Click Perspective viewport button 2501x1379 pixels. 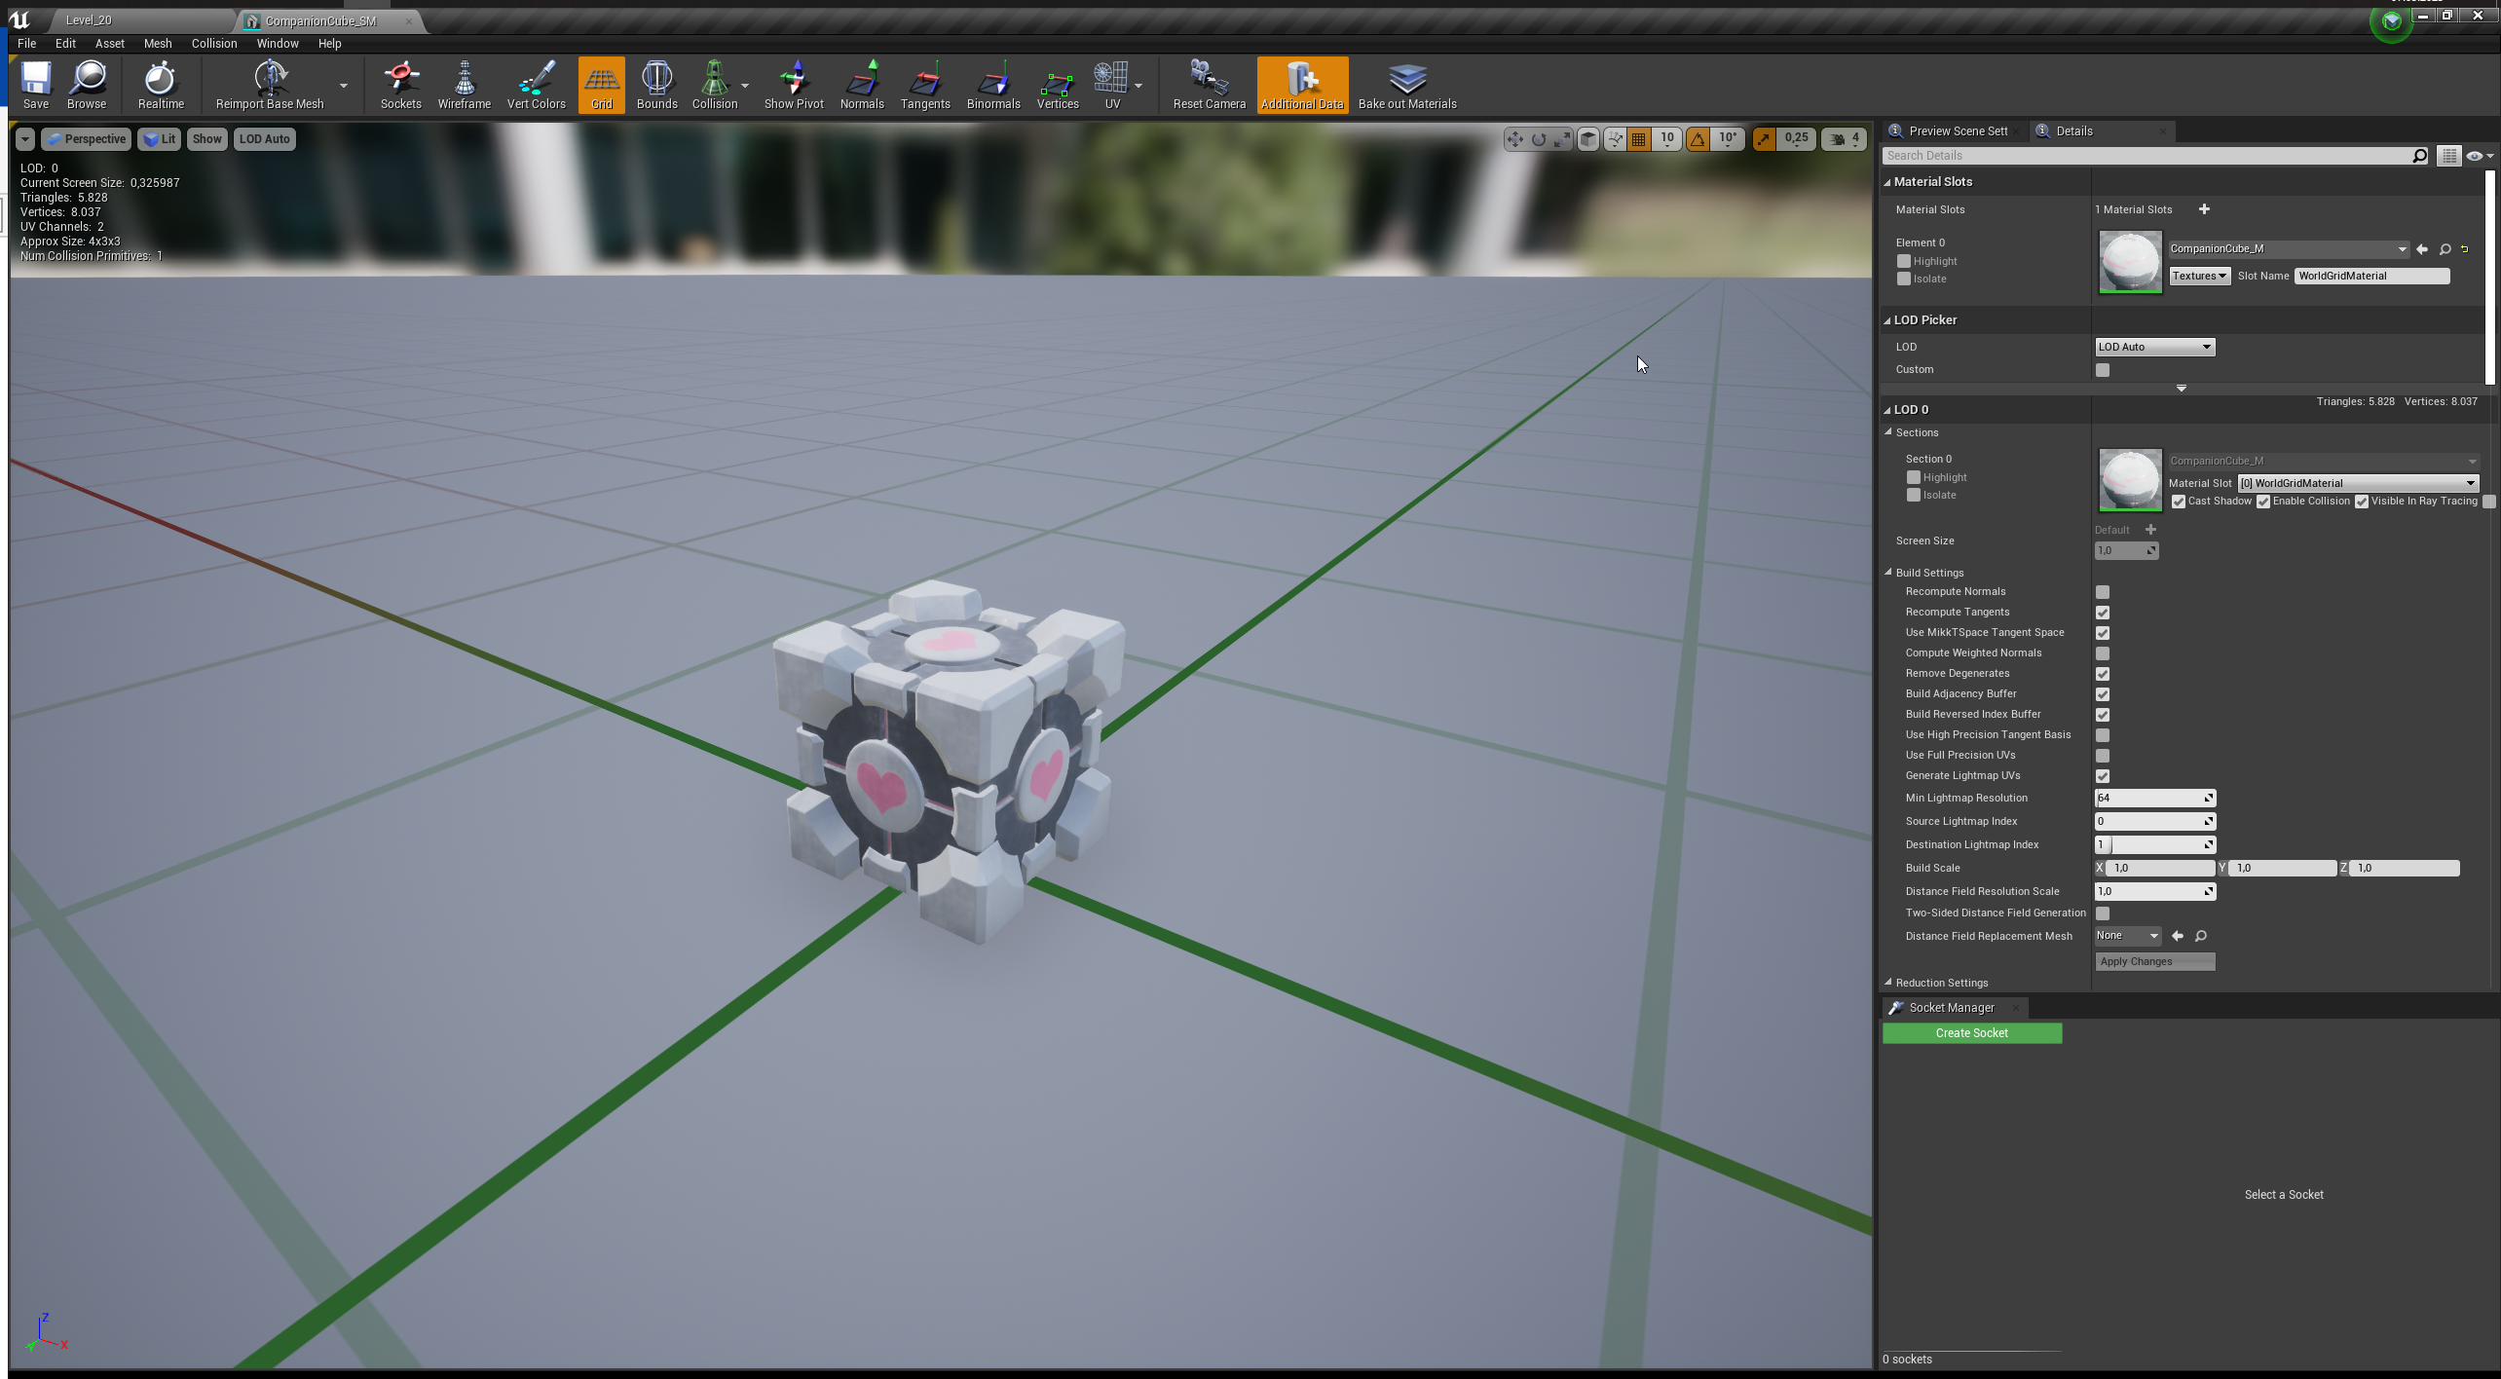click(x=86, y=139)
